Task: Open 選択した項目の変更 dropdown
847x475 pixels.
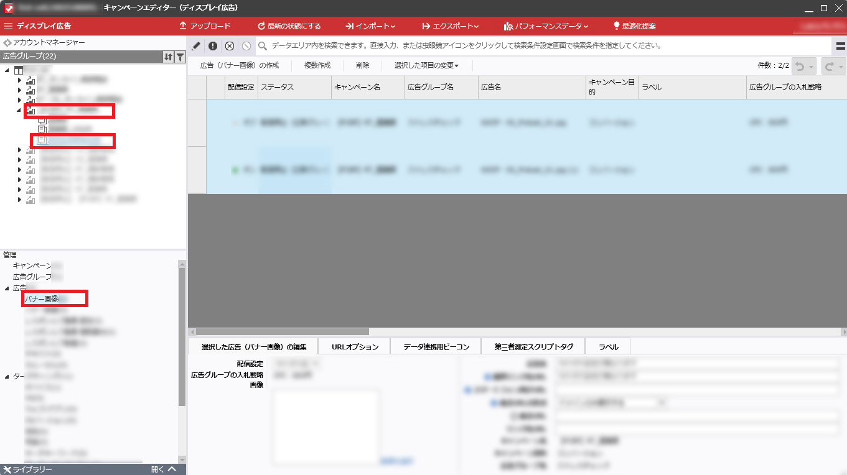Action: (x=426, y=65)
